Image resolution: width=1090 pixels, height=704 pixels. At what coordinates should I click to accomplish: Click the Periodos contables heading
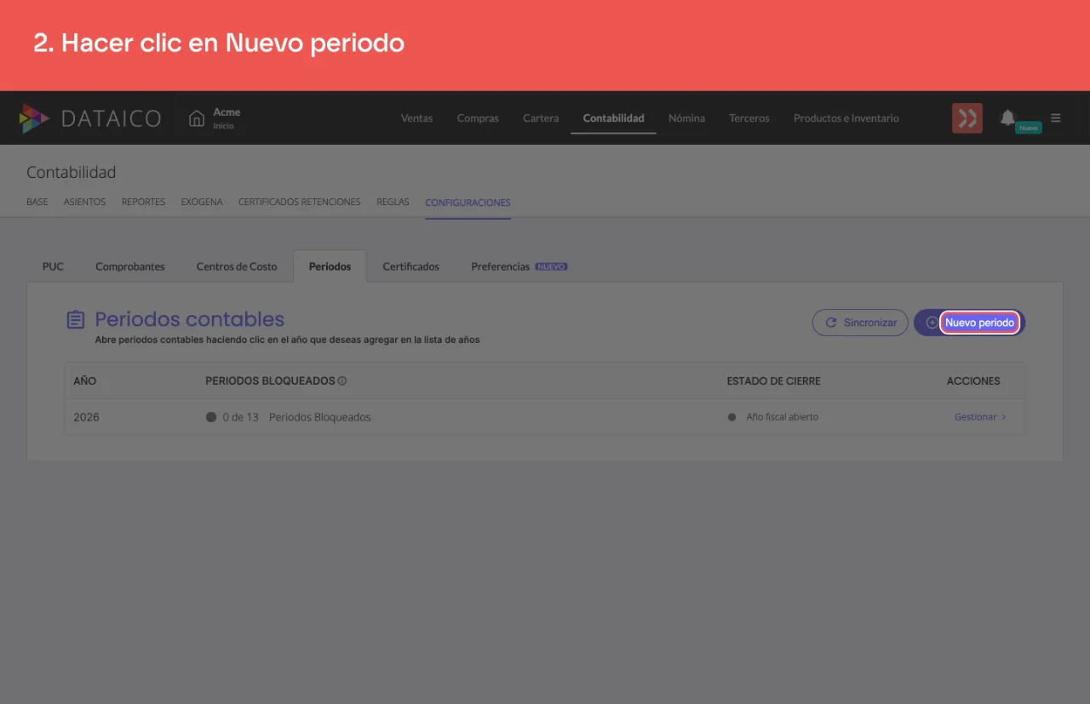coord(190,319)
